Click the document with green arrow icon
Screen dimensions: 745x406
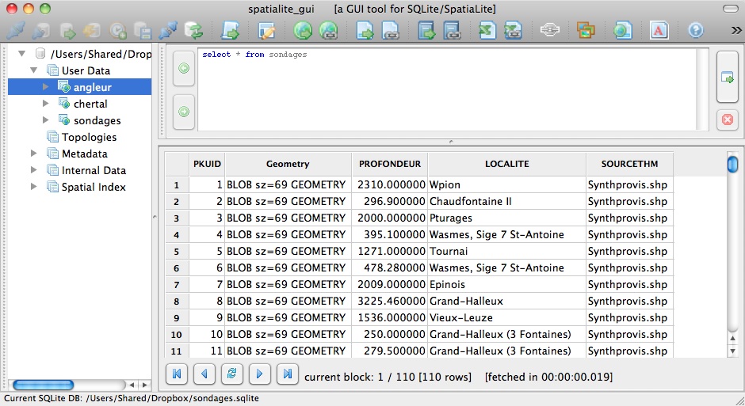pos(365,31)
